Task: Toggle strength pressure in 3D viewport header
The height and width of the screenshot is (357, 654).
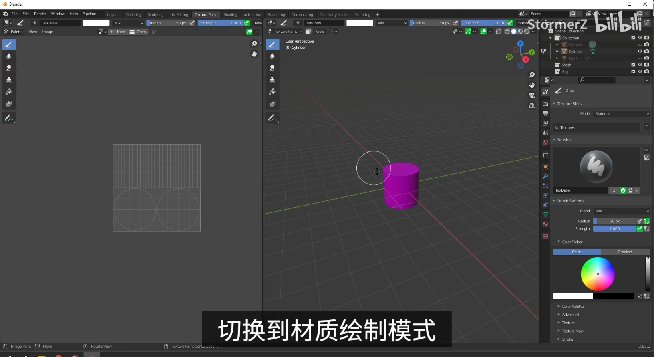Action: click(510, 23)
